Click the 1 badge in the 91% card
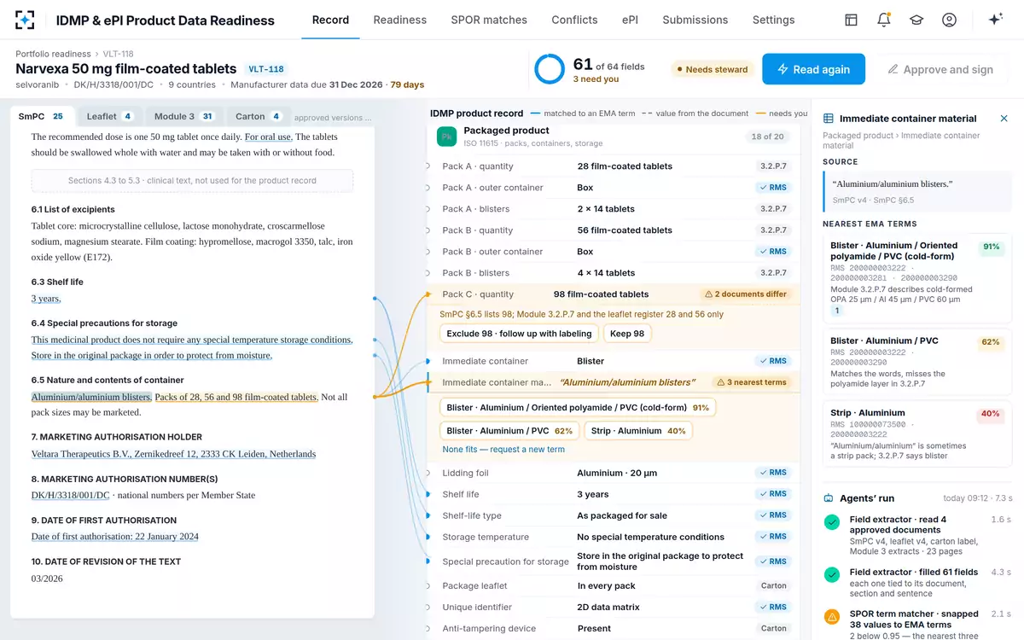Viewport: 1024px width, 640px height. (837, 311)
